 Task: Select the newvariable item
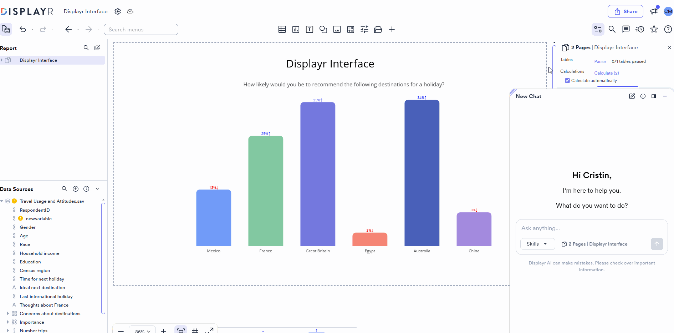[x=39, y=219]
